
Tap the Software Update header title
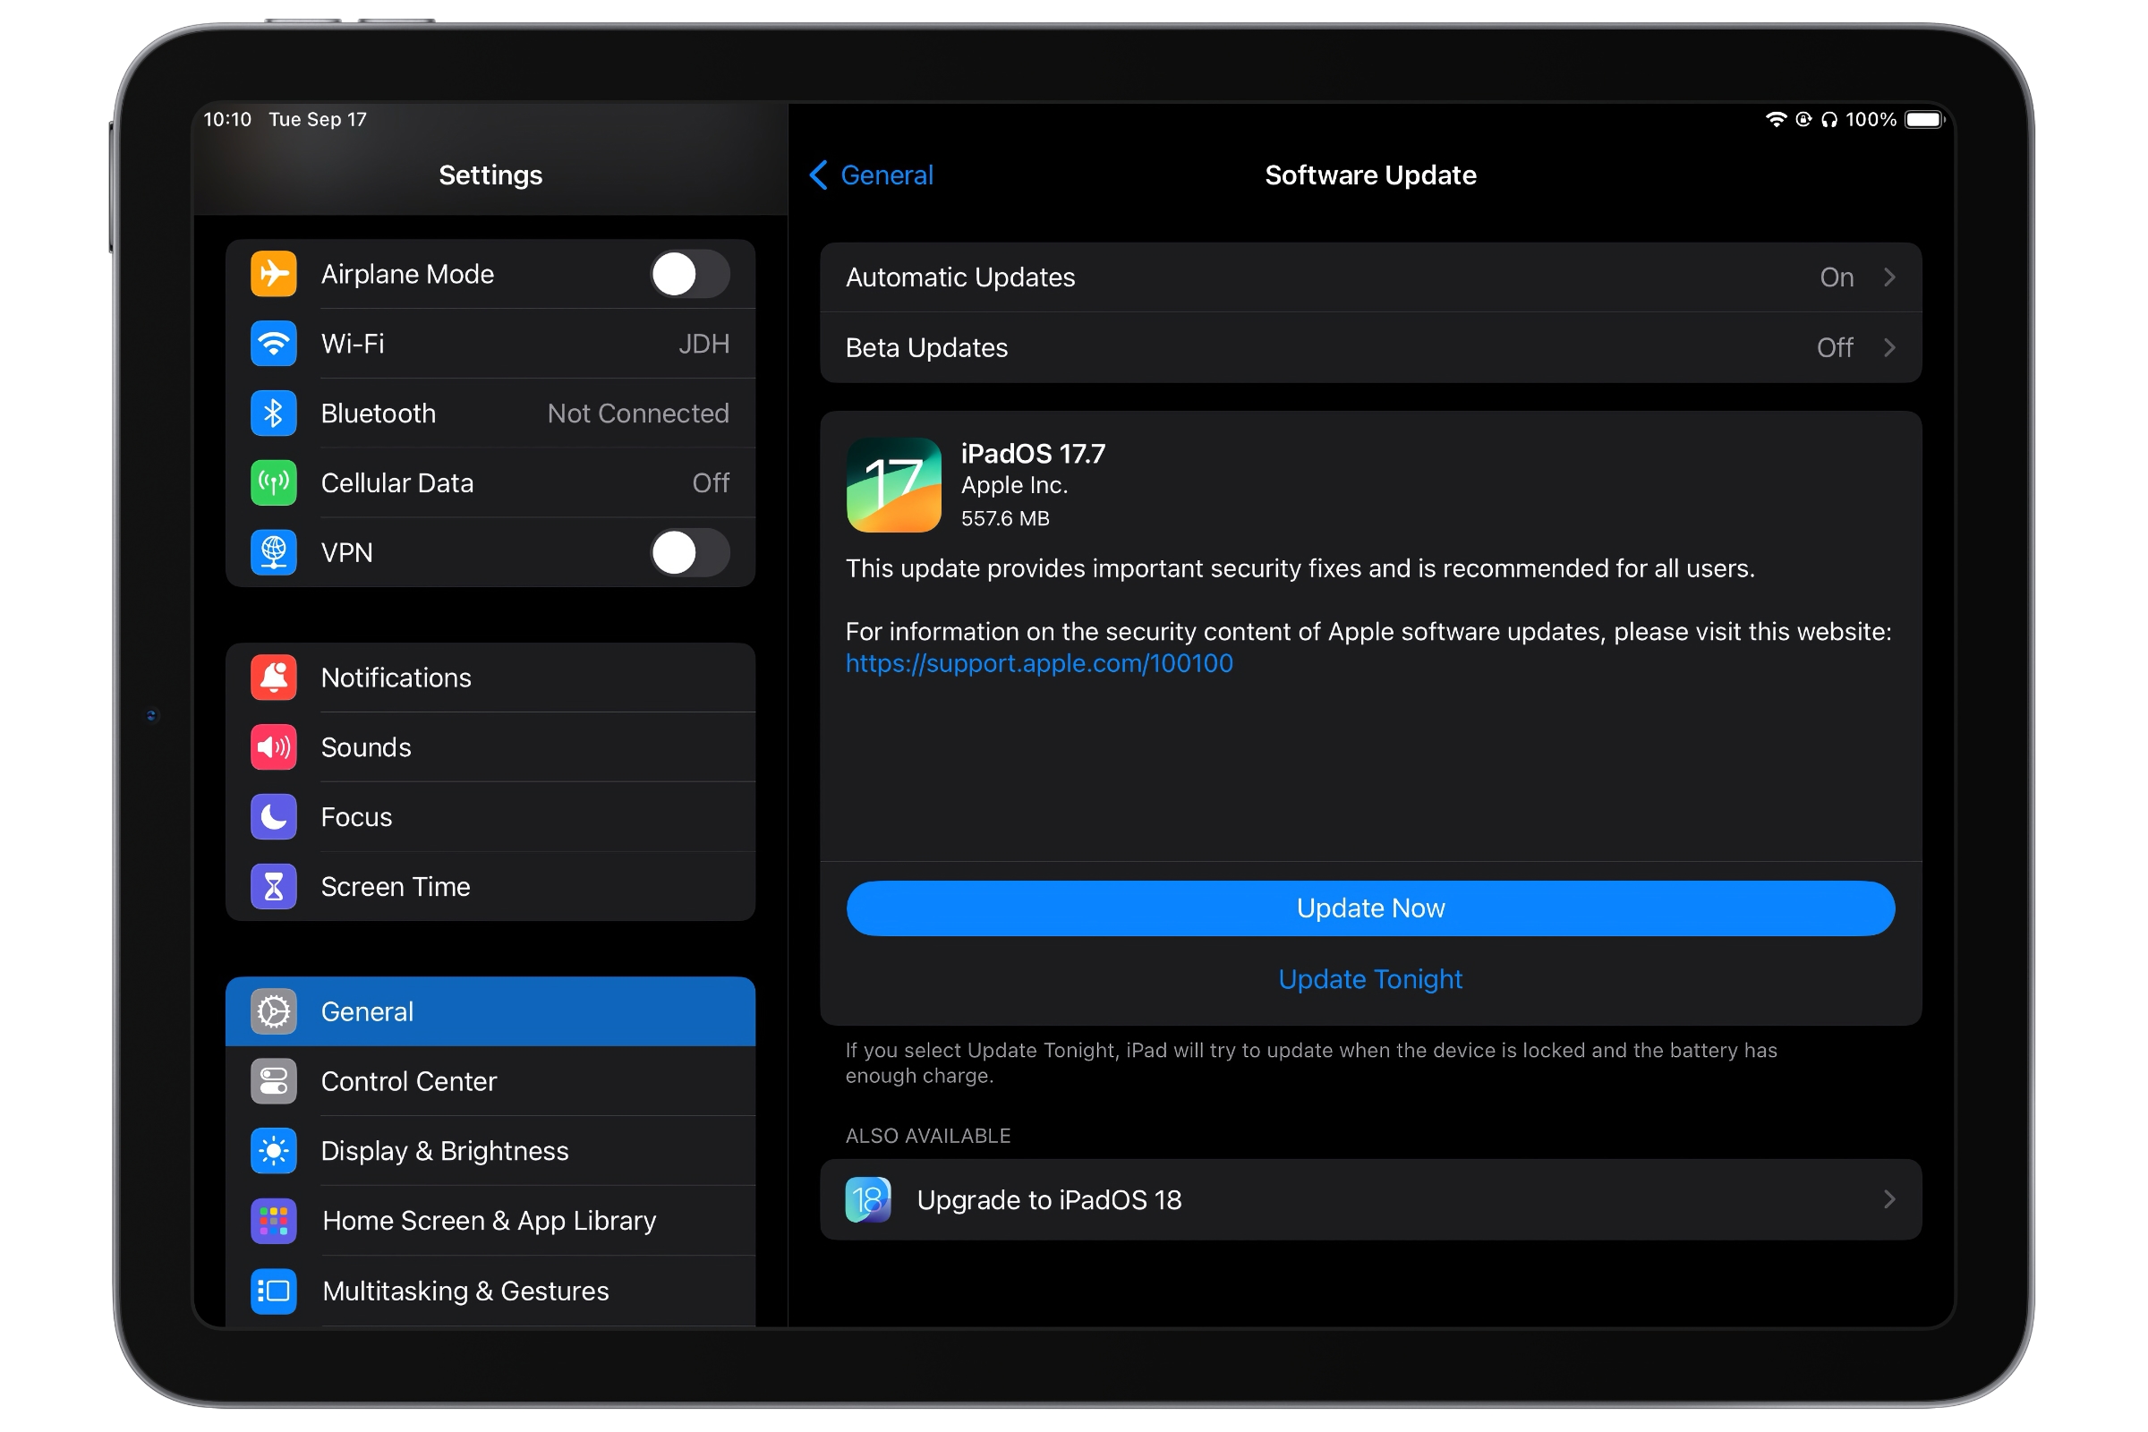(1371, 175)
